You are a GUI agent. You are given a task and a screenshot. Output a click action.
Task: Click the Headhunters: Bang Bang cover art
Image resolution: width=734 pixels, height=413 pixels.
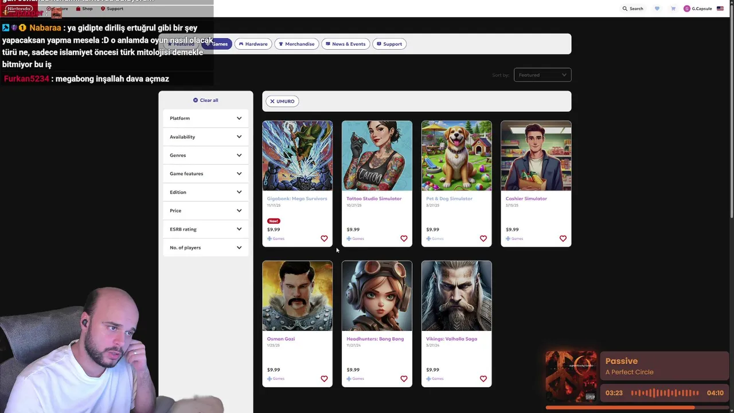377,296
